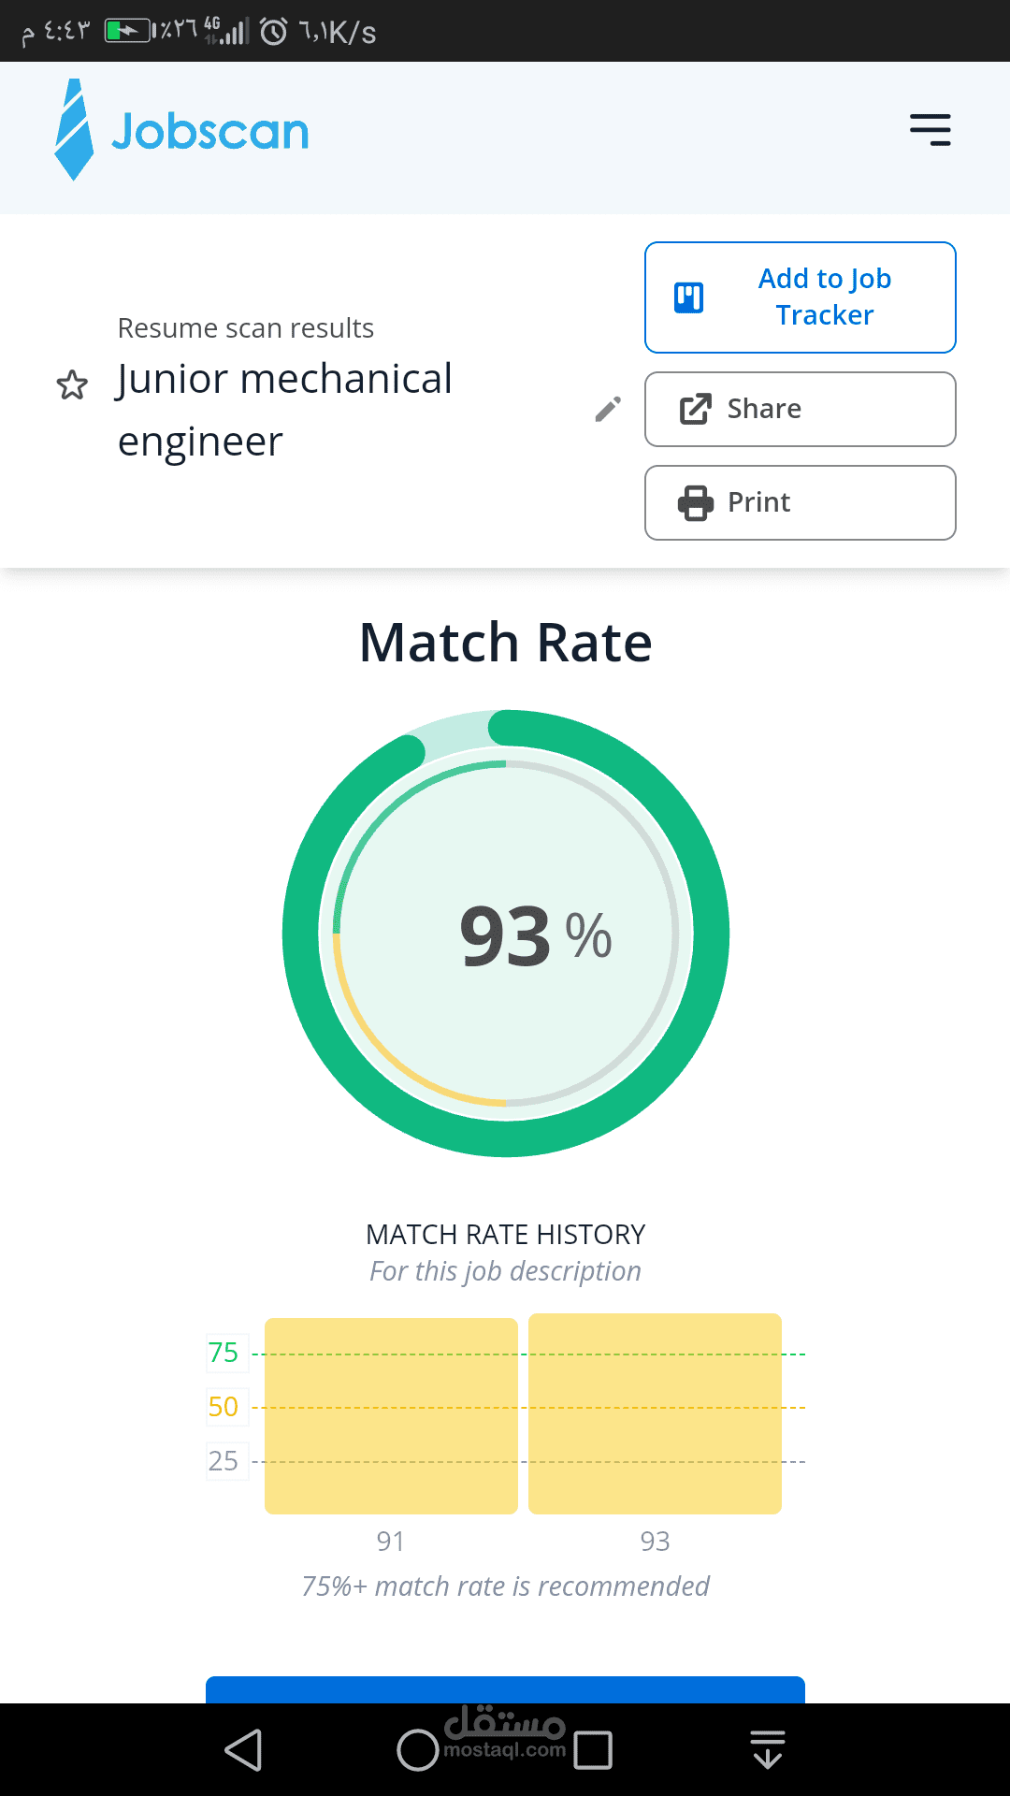Click the Share button

point(801,410)
